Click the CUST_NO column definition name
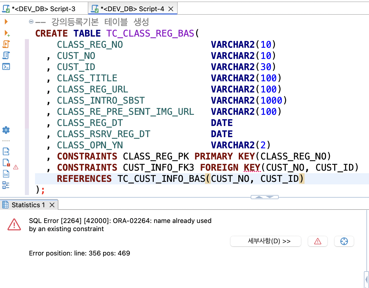The width and height of the screenshot is (369, 288). [x=76, y=56]
